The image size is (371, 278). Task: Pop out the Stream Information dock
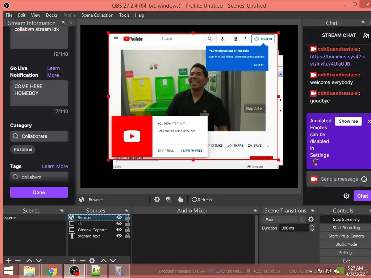pos(63,23)
